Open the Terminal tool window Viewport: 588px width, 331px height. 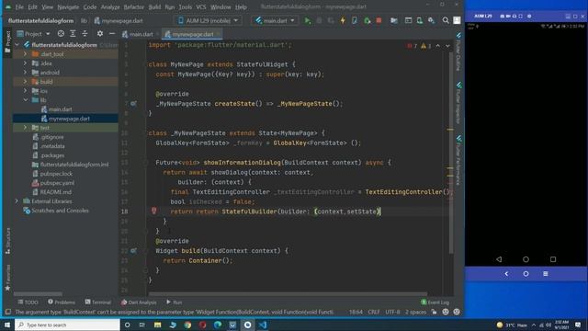click(98, 302)
